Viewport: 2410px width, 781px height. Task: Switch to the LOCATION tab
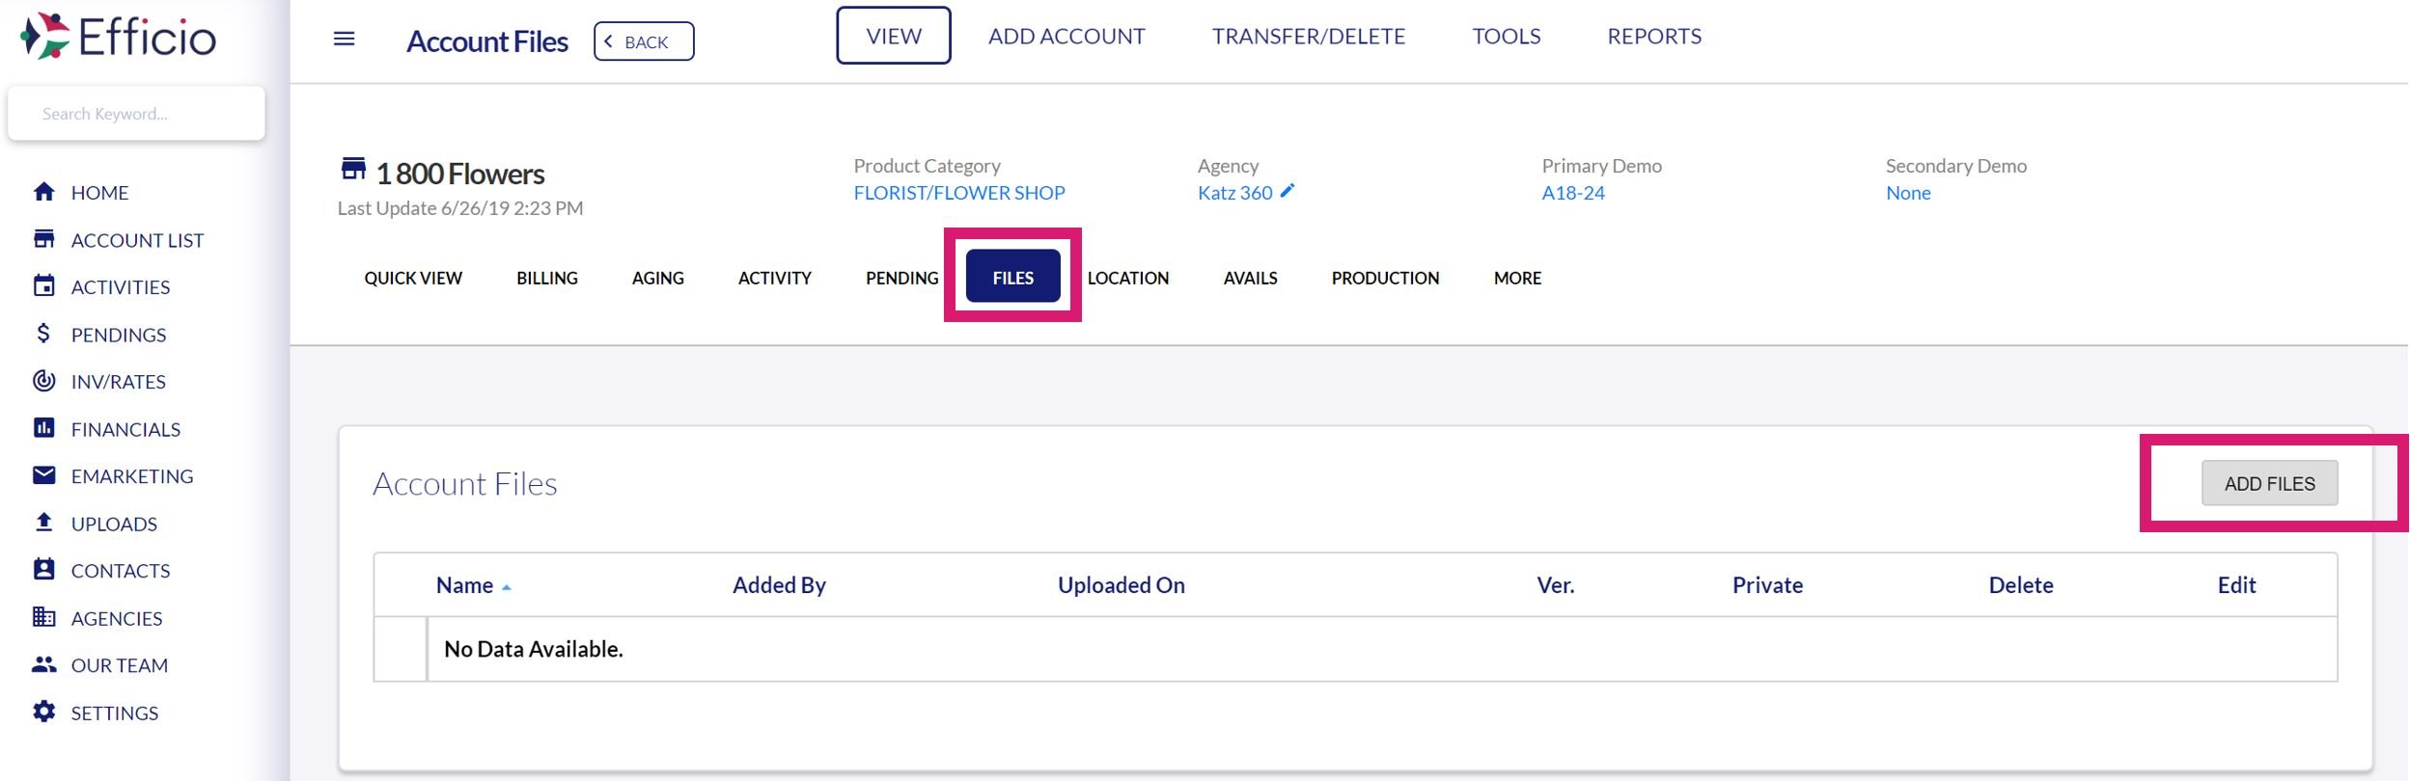click(1128, 278)
